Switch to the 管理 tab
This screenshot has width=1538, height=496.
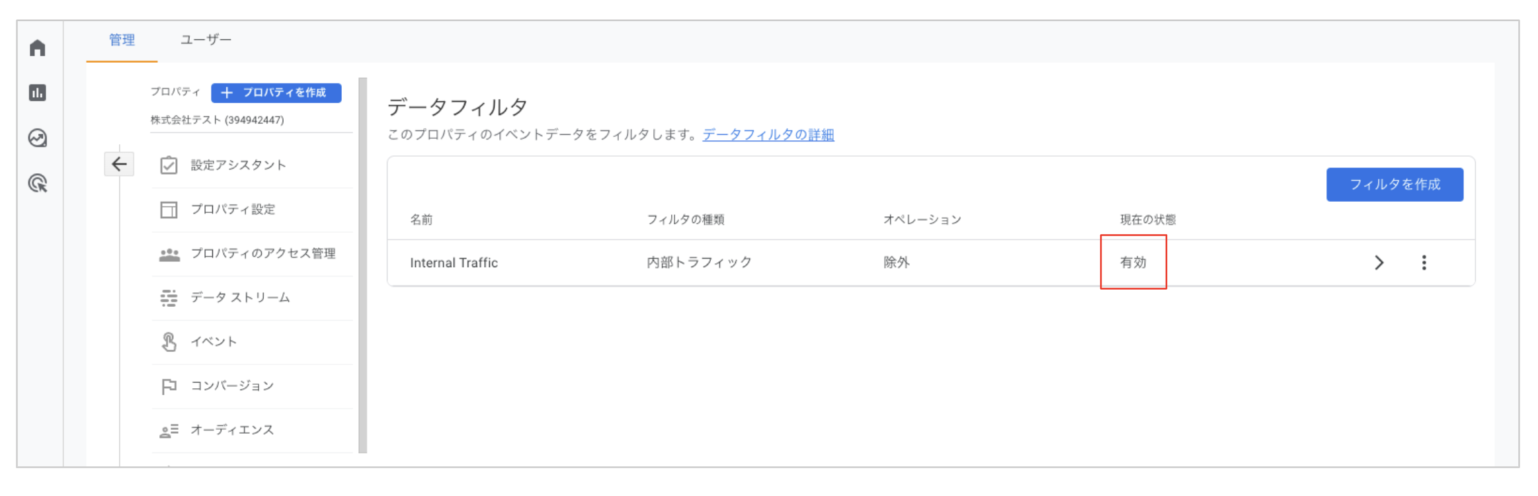coord(122,40)
